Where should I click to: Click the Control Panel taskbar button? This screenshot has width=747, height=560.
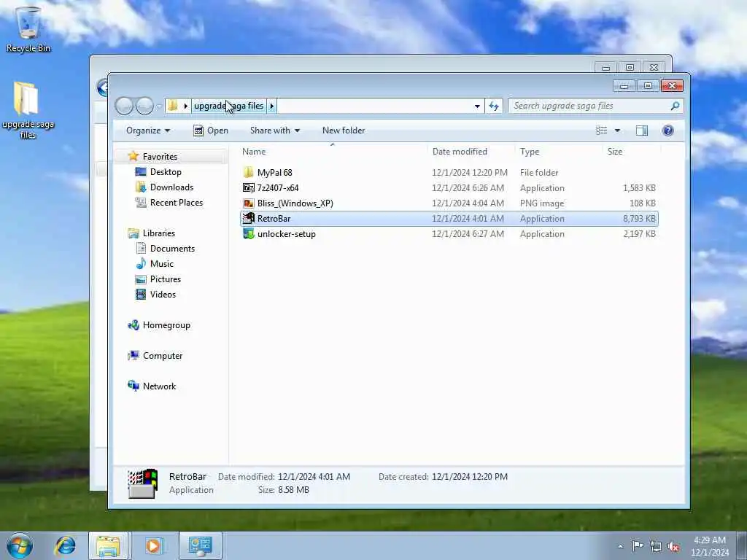[x=200, y=545]
